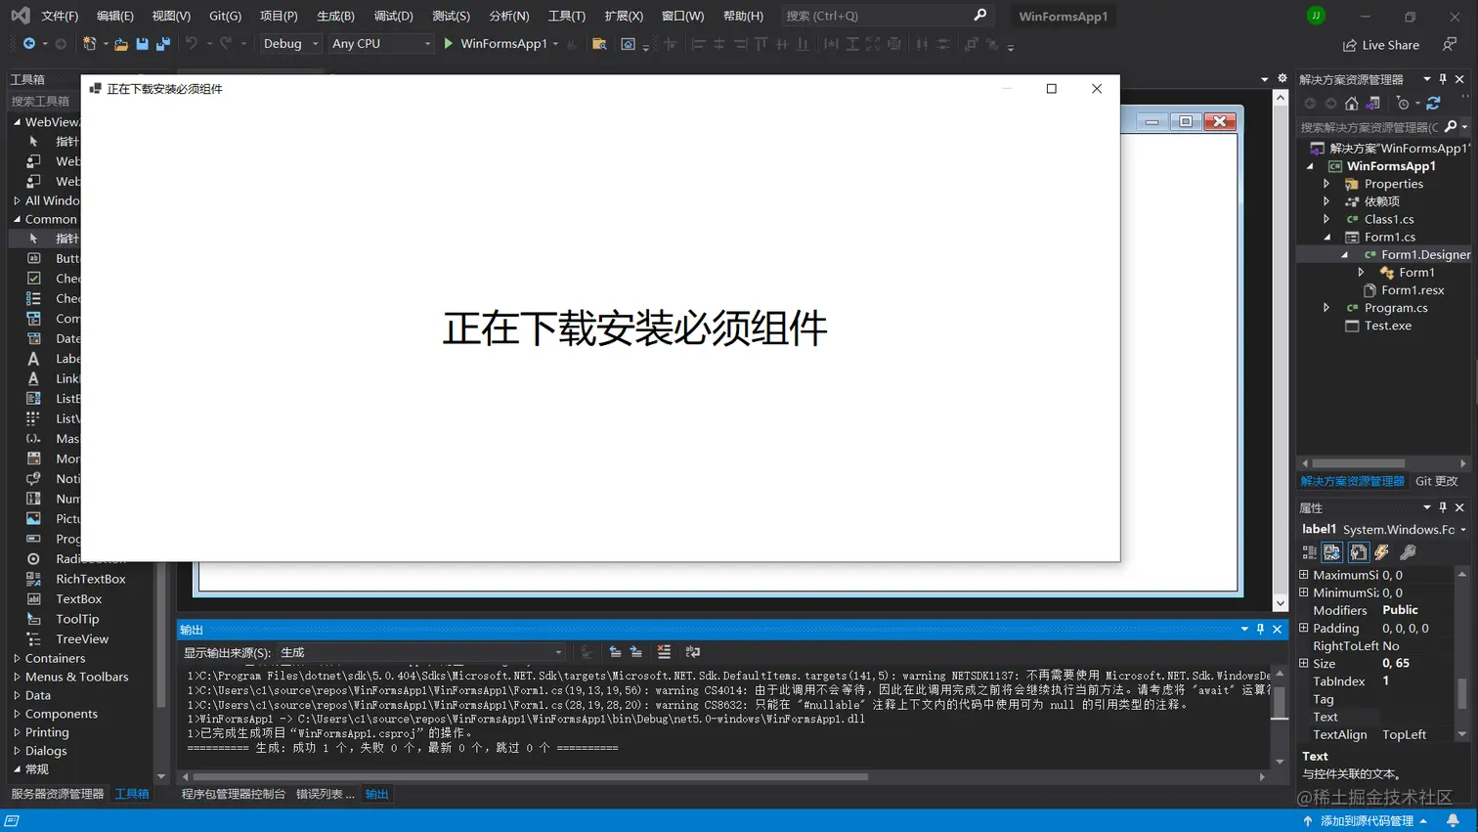Save the current file with the disk icon
Screen dimensions: 1478x832
(x=143, y=44)
